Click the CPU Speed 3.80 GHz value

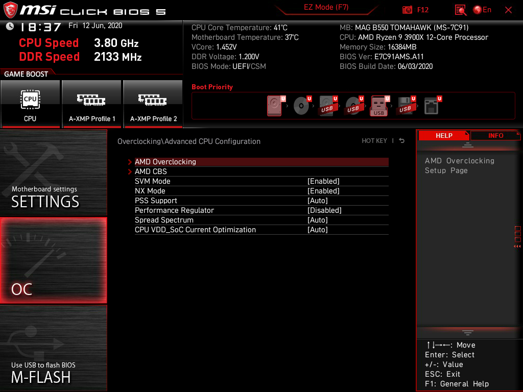[116, 43]
